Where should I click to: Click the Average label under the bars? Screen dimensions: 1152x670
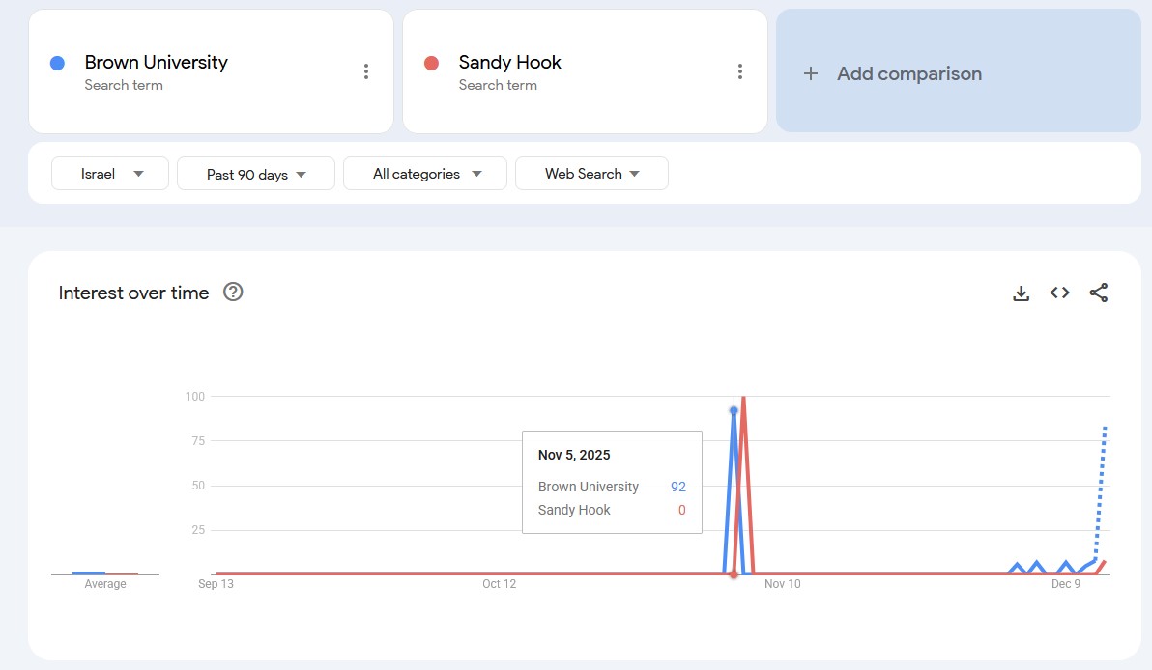point(105,584)
